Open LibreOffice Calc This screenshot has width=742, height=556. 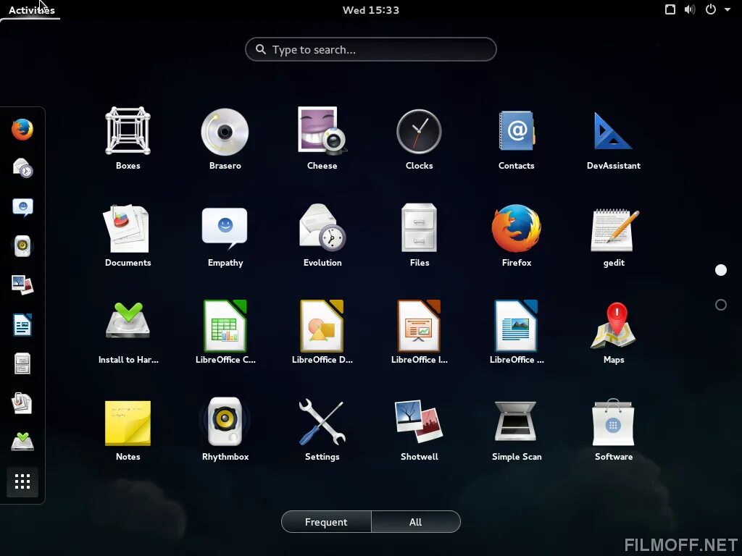(225, 332)
